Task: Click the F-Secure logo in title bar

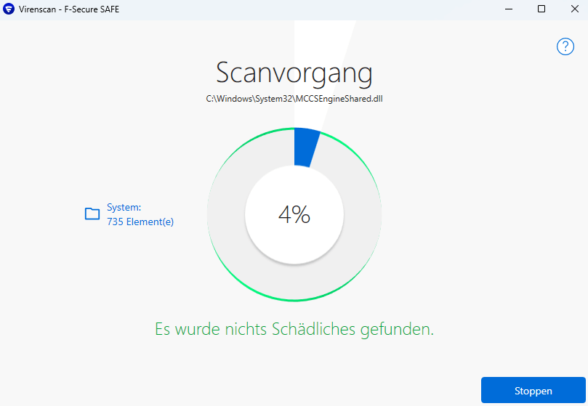Action: click(x=9, y=9)
